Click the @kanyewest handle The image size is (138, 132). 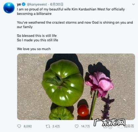tap(37, 4)
